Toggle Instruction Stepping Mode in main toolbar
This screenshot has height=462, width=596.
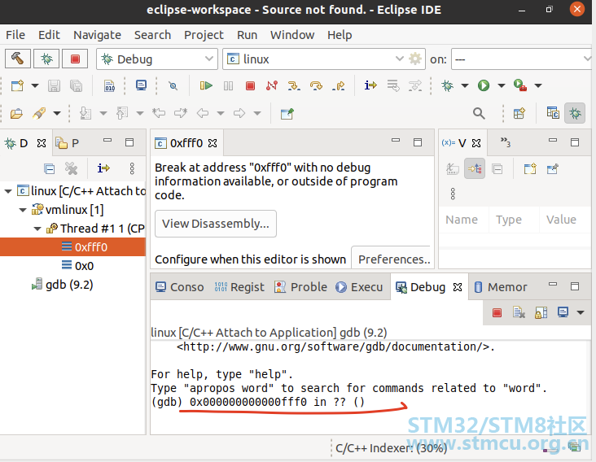(x=370, y=85)
